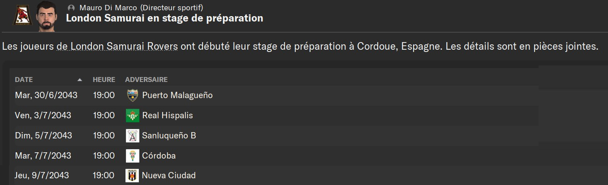Screen dimensions: 608x185
Task: Open the Puerto Malagueño team name
Action: coord(177,95)
